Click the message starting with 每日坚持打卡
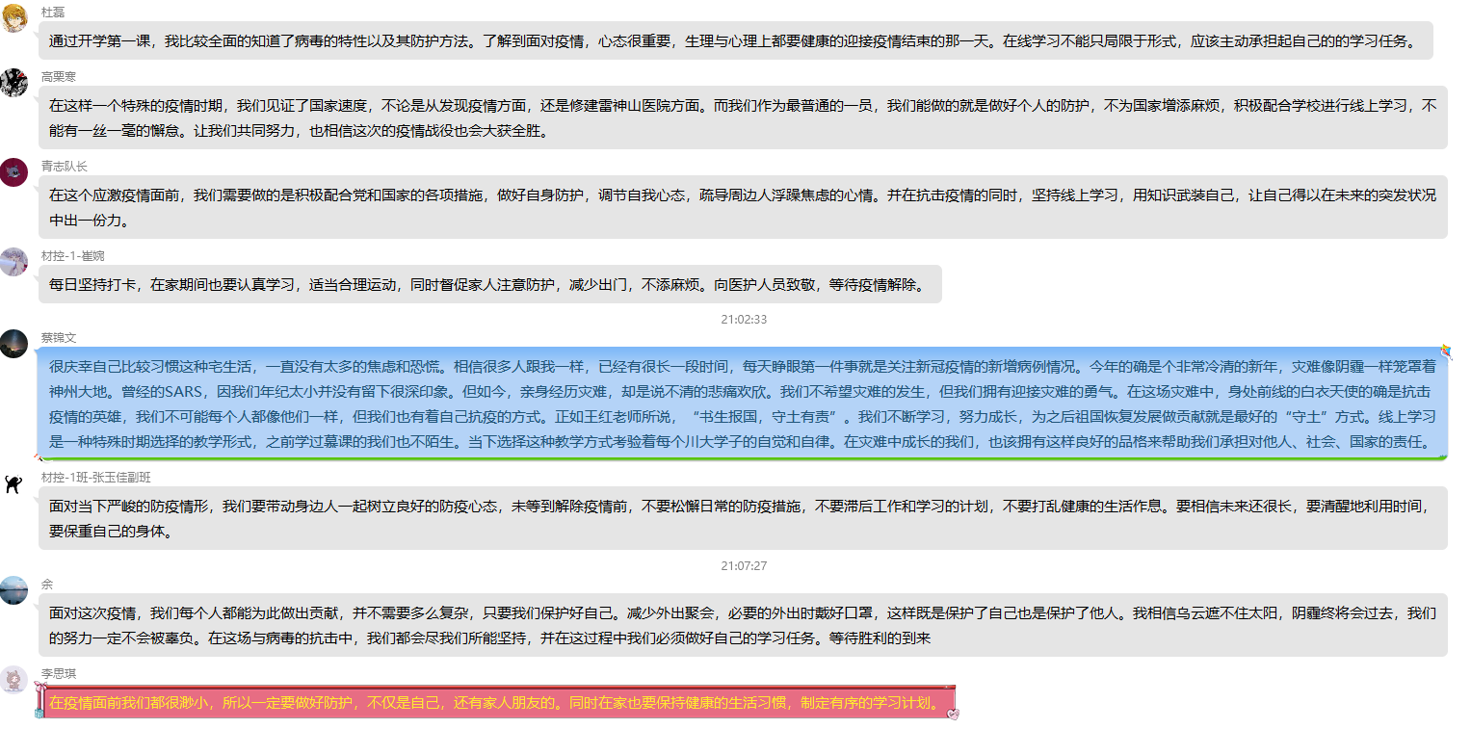 coord(488,284)
